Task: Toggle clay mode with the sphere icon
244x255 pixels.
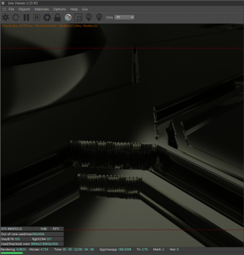Action: pos(68,17)
